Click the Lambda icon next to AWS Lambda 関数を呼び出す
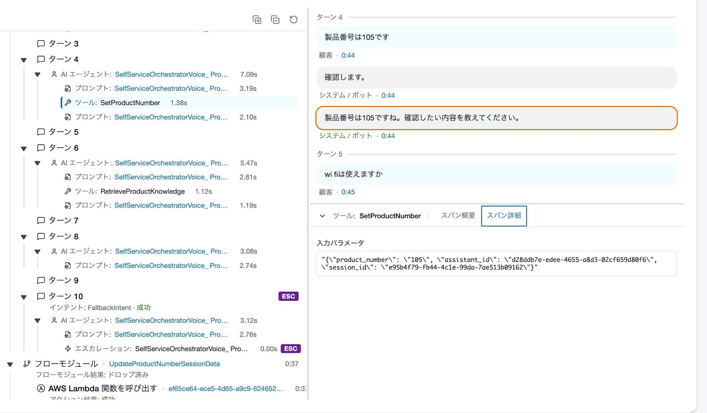707x413 pixels. point(41,388)
